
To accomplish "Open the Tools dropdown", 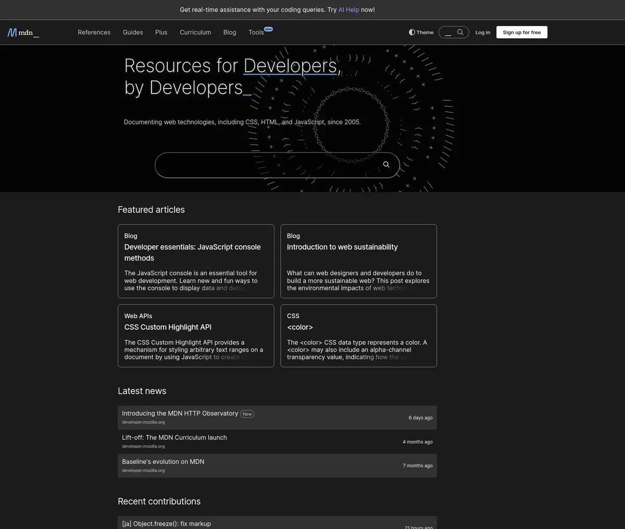I will pos(256,32).
